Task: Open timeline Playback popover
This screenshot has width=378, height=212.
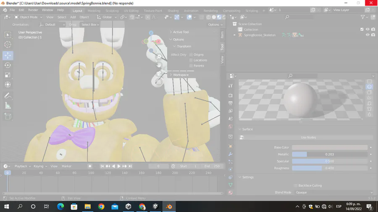Action: coord(22,166)
